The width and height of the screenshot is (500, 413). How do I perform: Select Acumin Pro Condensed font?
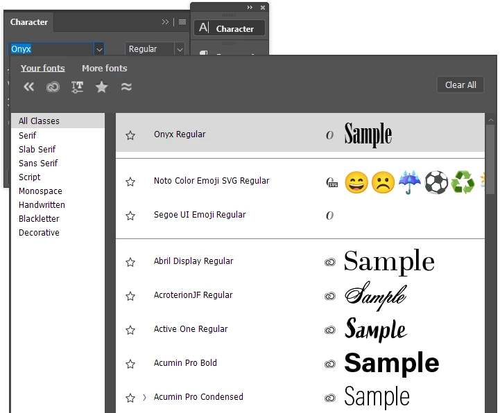pos(198,397)
